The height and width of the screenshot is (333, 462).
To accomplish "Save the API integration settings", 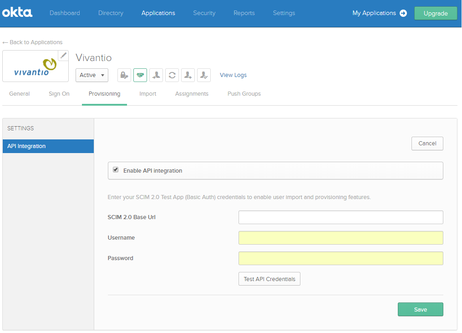I will tap(421, 309).
